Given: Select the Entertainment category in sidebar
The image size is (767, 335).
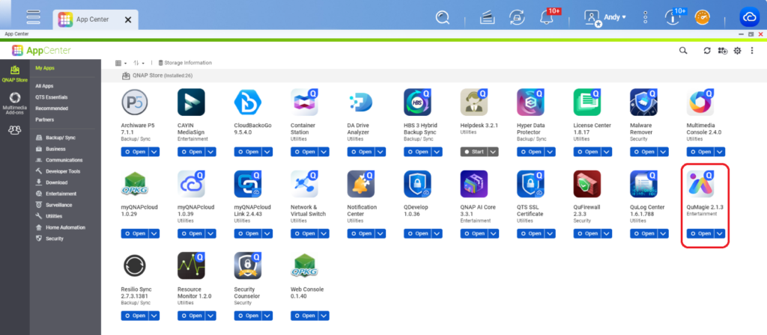Looking at the screenshot, I should click(52, 194).
